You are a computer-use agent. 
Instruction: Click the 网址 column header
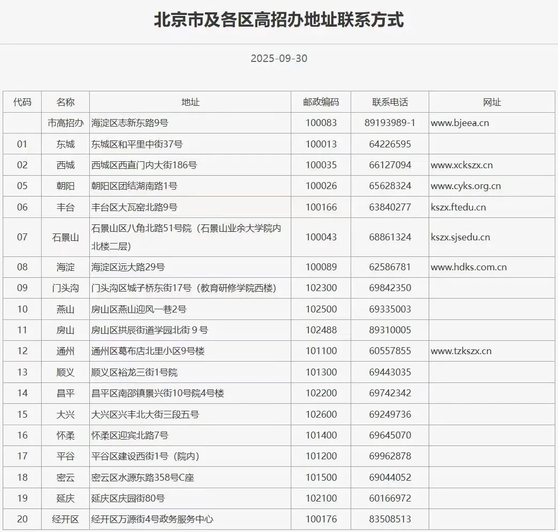pos(492,102)
